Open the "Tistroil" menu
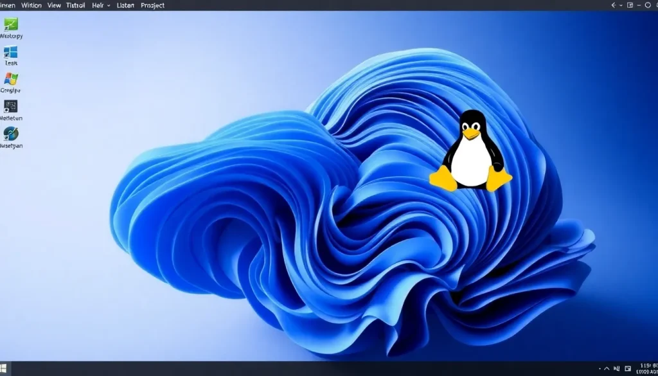This screenshot has height=376, width=658. (x=76, y=5)
